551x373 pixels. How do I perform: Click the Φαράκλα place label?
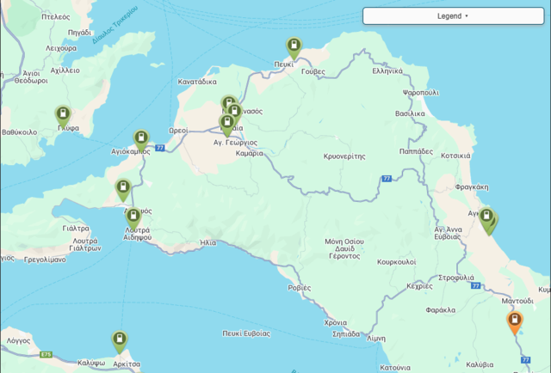(x=440, y=310)
